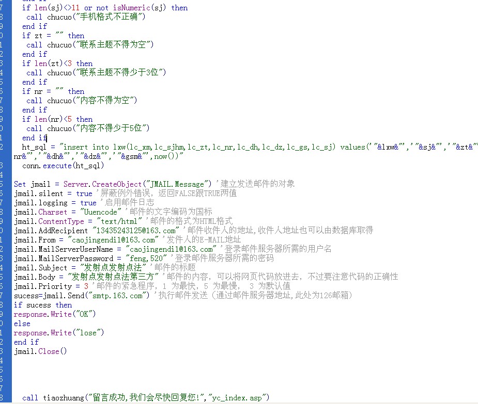Click the line 'if zt = "" then'
478x404 pixels.
click(53, 36)
